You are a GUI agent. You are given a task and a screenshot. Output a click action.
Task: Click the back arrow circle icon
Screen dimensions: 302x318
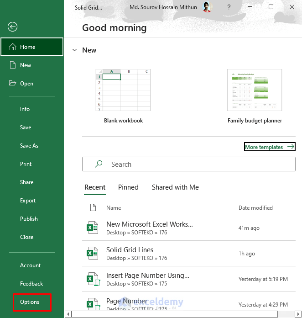[x=13, y=27]
